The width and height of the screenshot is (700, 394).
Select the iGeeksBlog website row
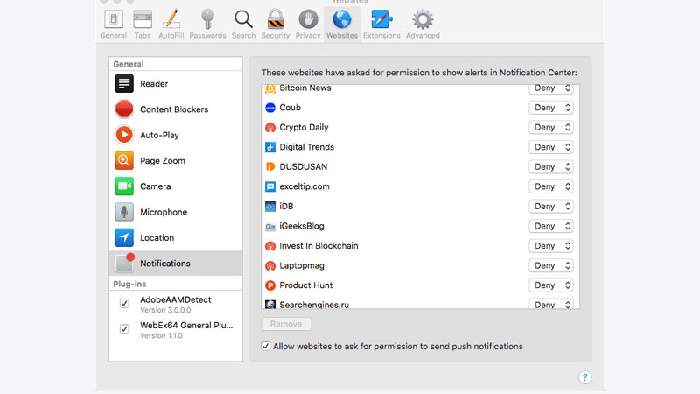pyautogui.click(x=420, y=226)
